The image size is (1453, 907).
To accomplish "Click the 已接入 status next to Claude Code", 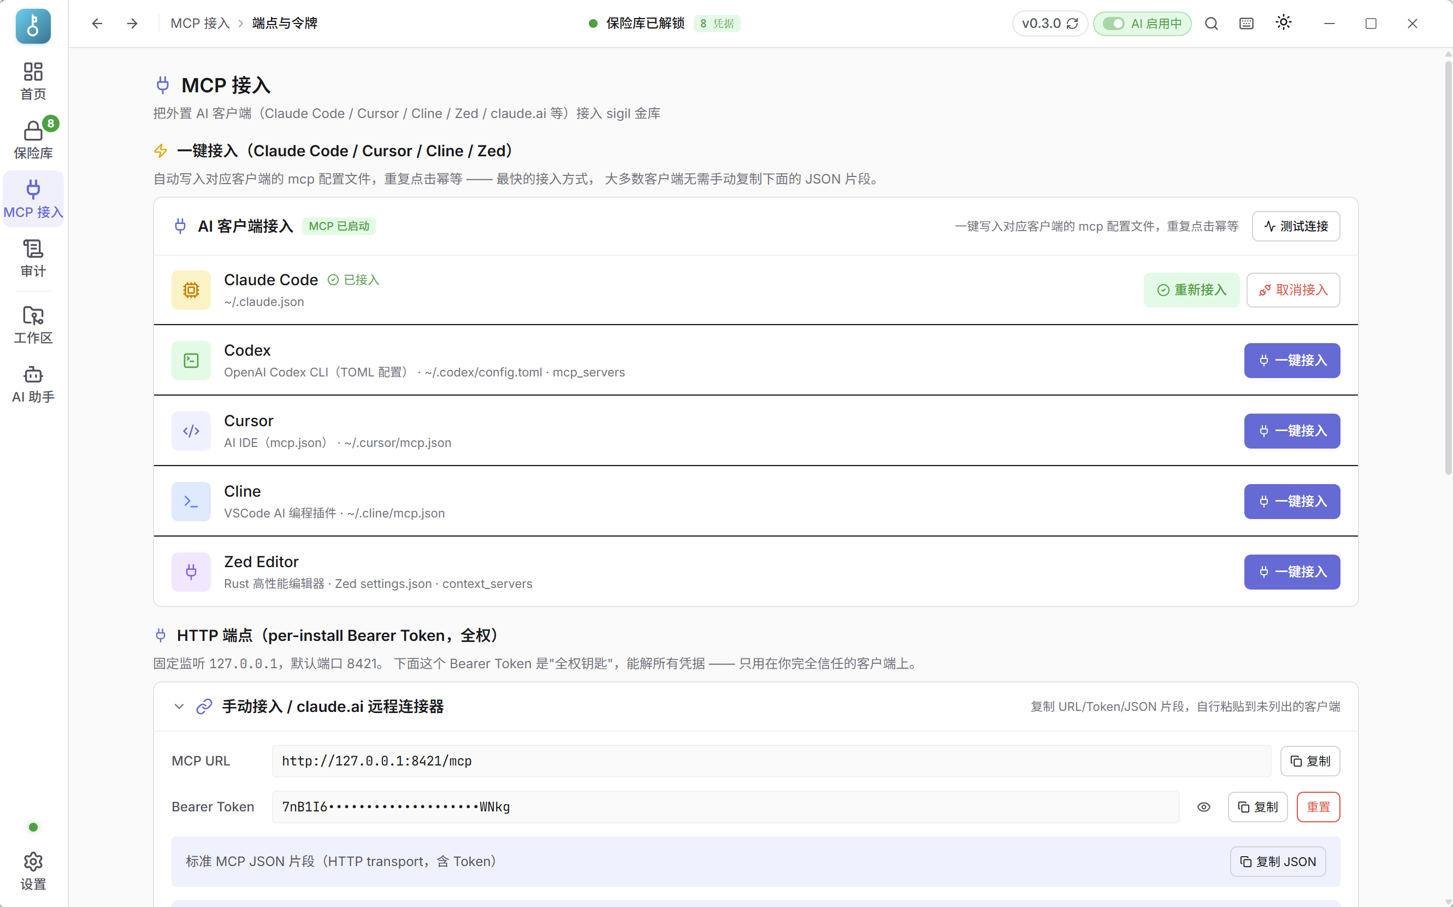I will 353,280.
